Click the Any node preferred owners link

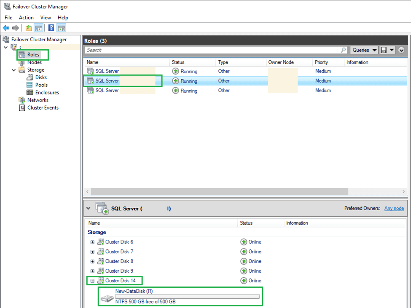tap(394, 208)
